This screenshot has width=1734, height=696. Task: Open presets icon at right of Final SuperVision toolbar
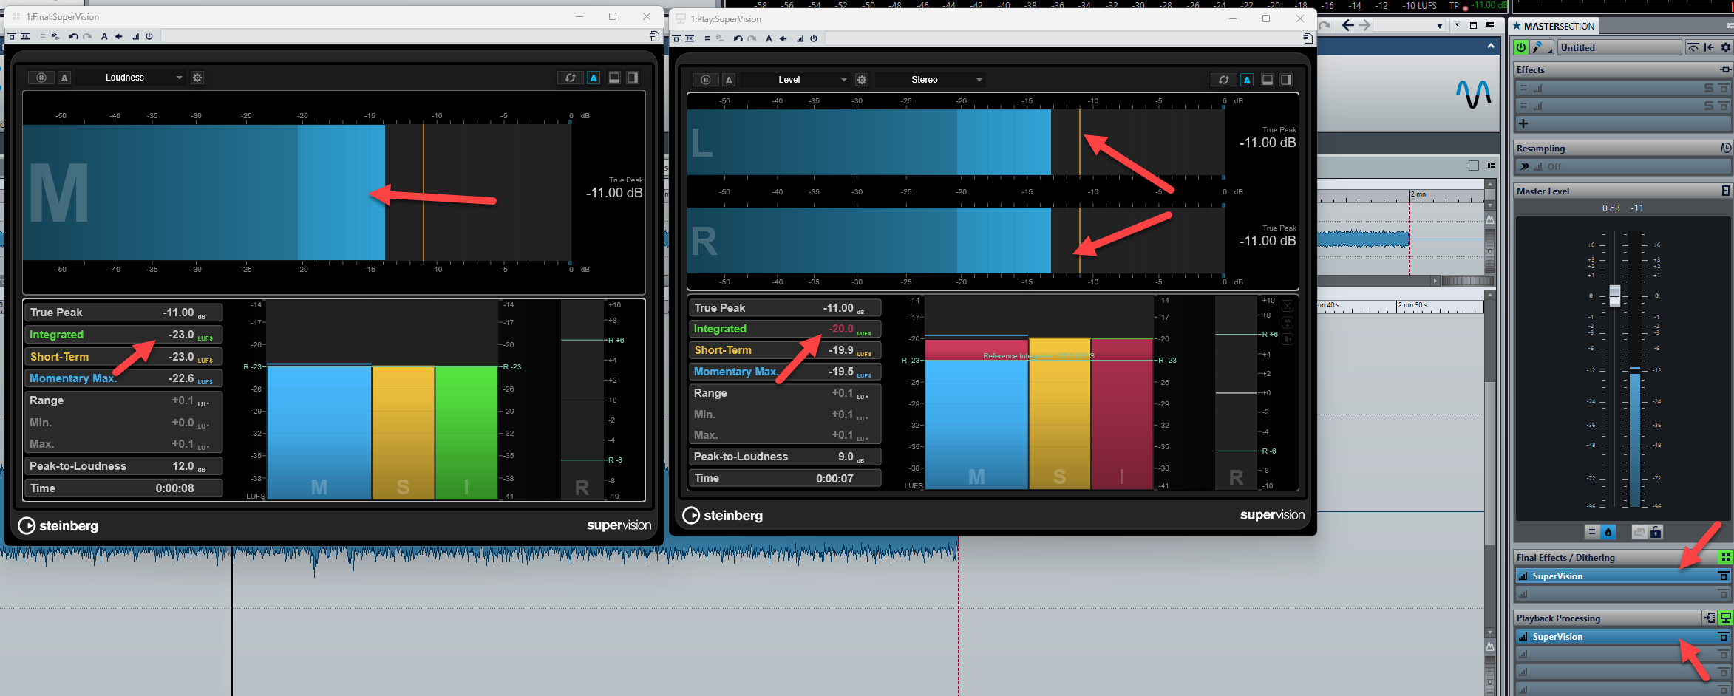coord(654,36)
